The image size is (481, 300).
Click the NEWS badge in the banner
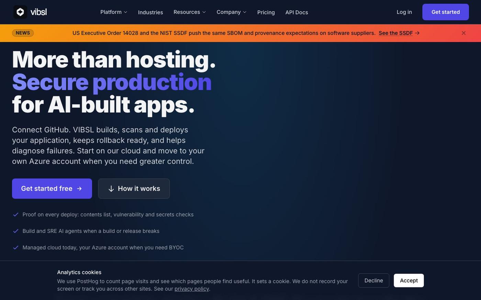tap(23, 33)
